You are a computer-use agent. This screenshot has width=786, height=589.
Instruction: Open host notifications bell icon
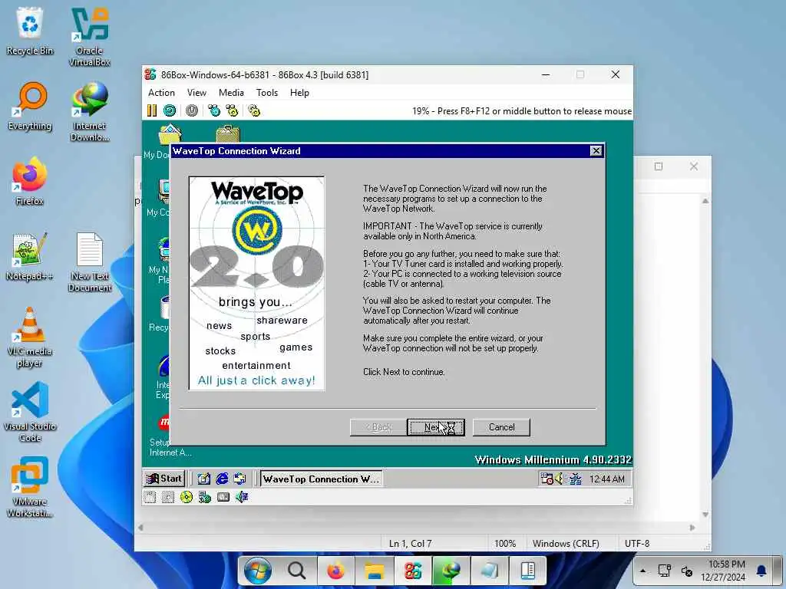(761, 571)
